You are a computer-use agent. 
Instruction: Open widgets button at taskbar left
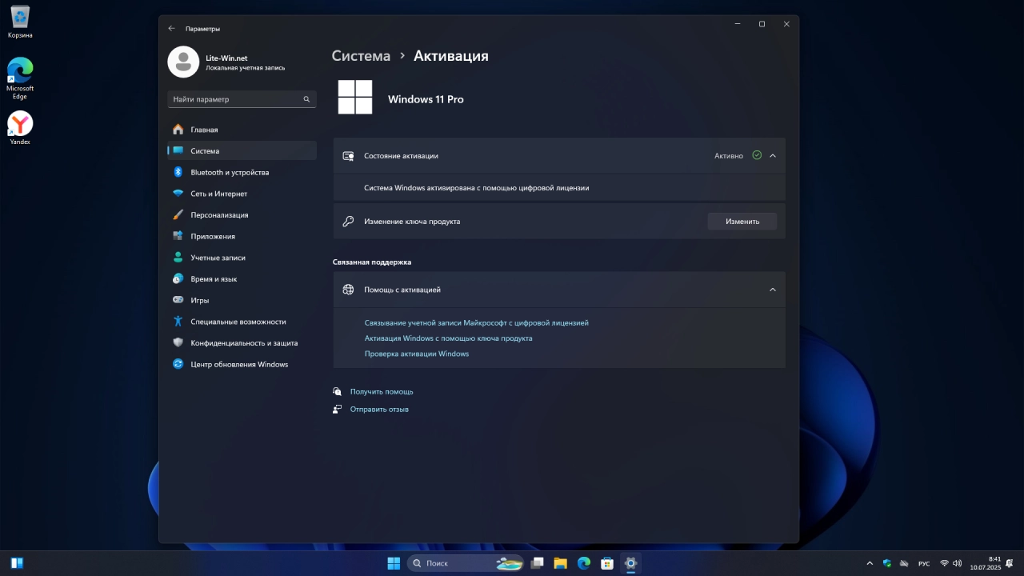pos(17,563)
